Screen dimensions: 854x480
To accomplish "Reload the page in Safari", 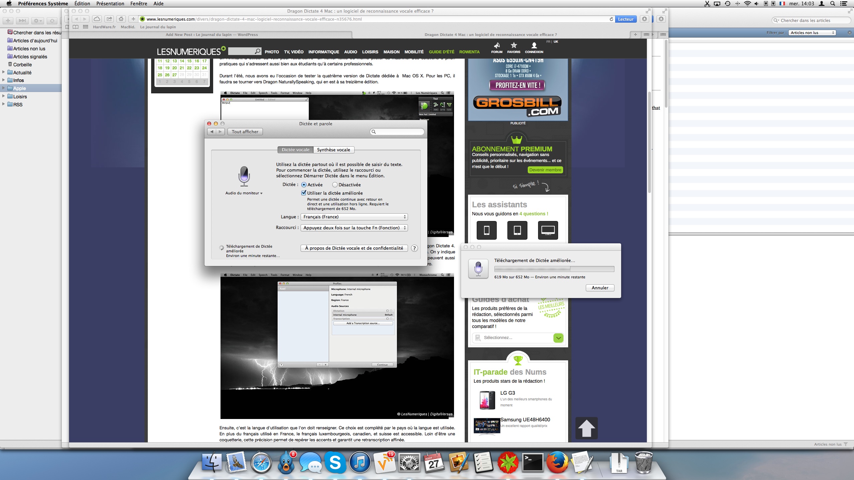I will coord(611,19).
